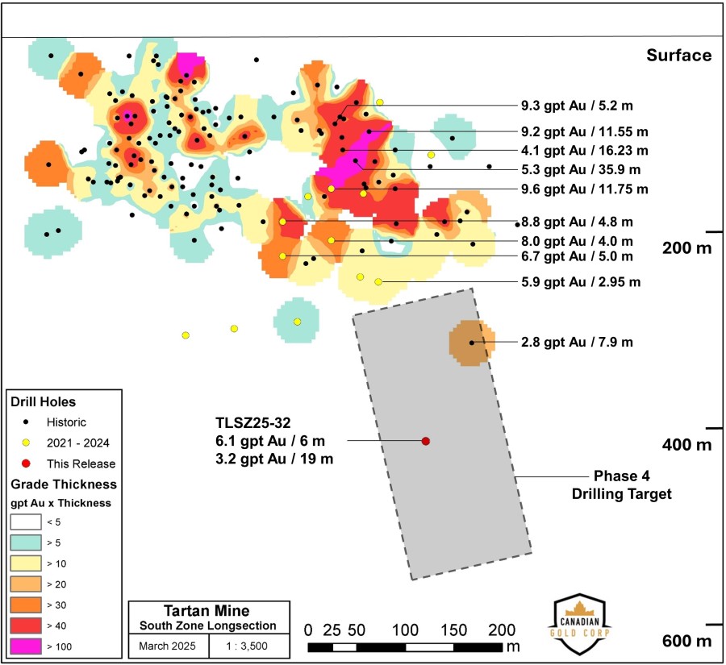Click the "9.3 gpt Au / 5.2 m" label
726x665 pixels.
577,106
